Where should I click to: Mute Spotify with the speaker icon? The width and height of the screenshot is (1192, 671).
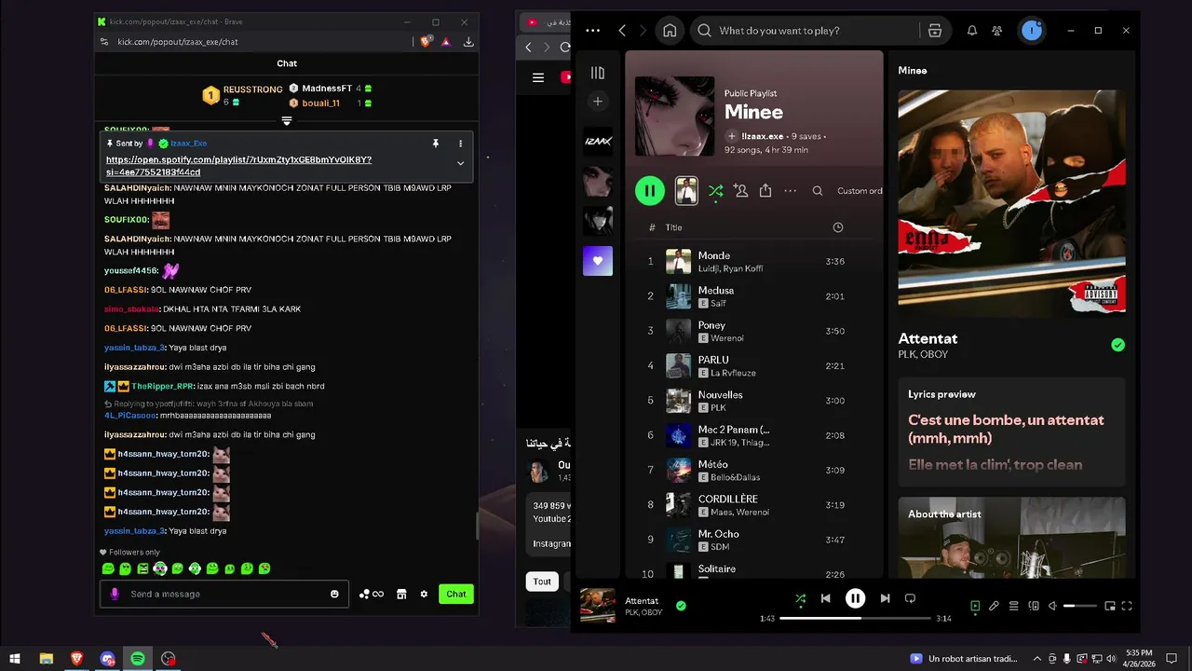point(1052,606)
